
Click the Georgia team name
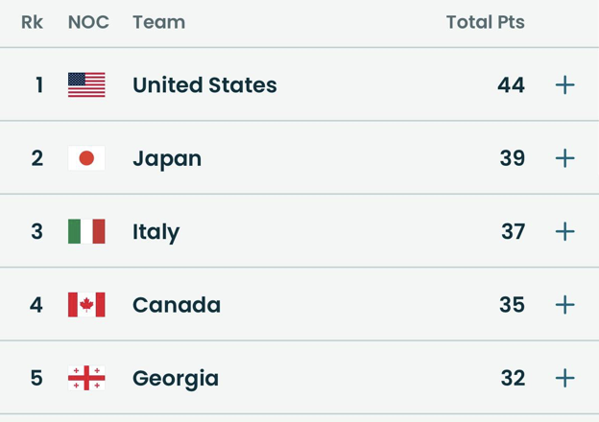click(x=176, y=378)
